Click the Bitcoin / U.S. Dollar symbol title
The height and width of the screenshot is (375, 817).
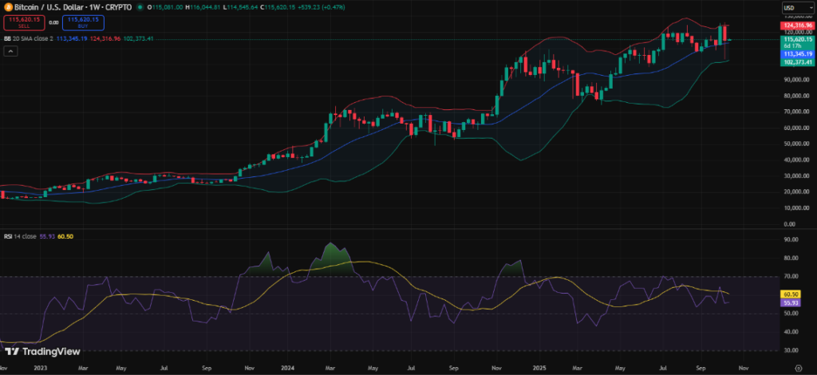pos(49,7)
